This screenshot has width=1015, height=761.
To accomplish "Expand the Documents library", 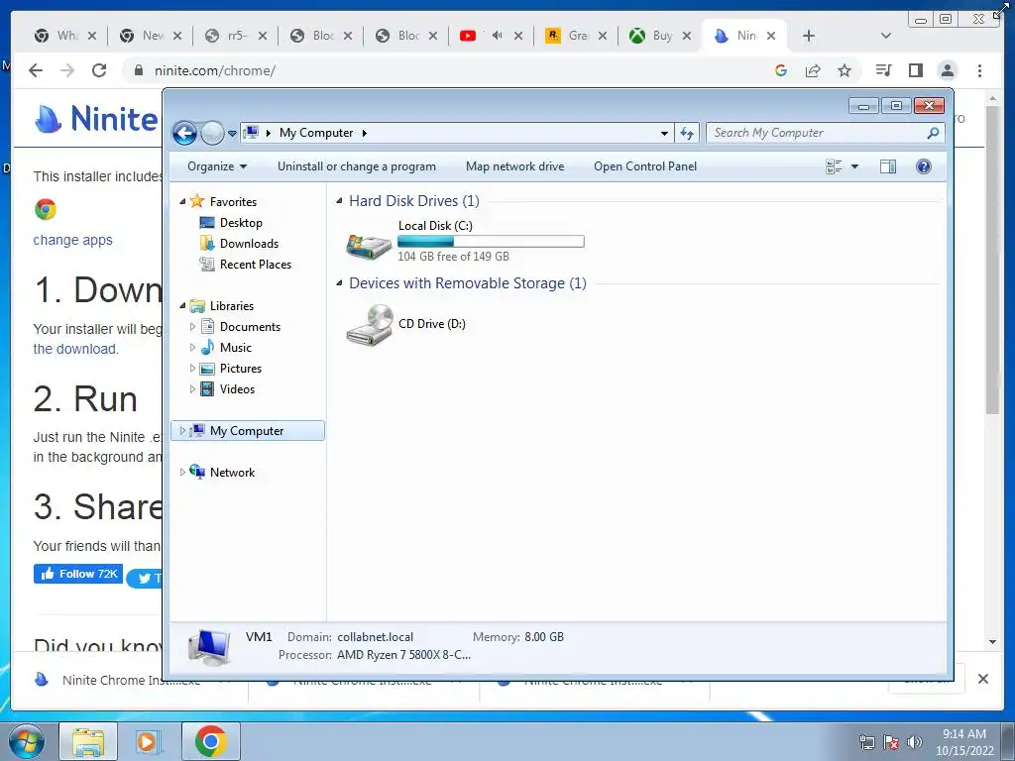I will [192, 327].
